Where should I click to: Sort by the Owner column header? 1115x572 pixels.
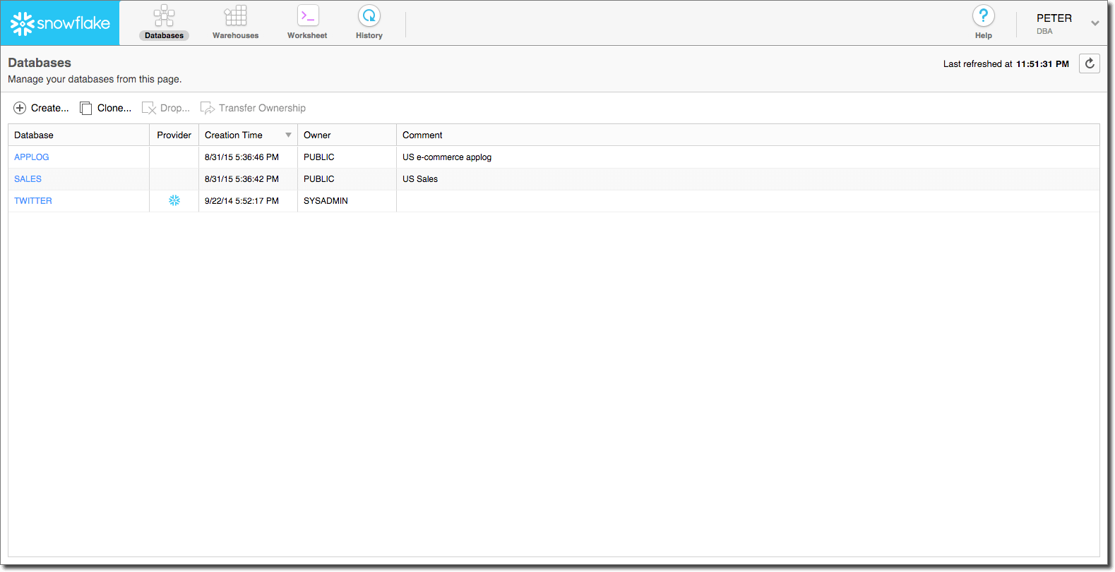coord(347,135)
